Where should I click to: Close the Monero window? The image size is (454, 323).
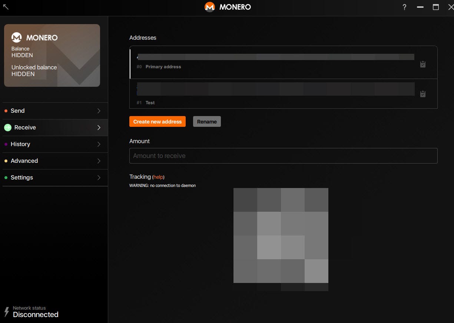451,7
